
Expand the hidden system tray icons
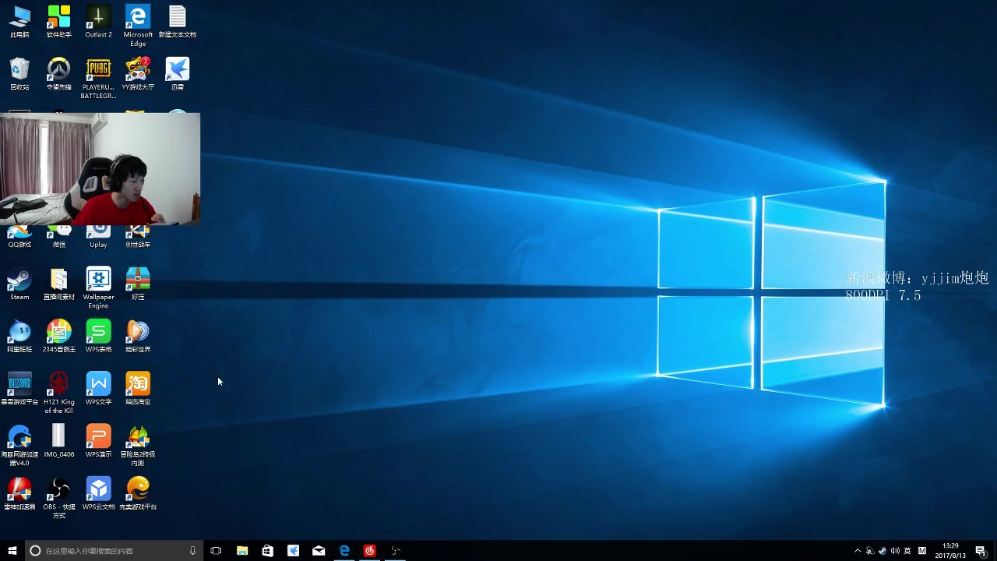click(858, 551)
